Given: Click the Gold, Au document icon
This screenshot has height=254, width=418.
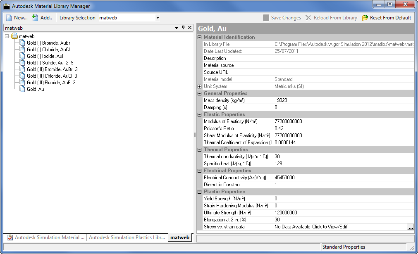Looking at the screenshot, I should [x=23, y=89].
